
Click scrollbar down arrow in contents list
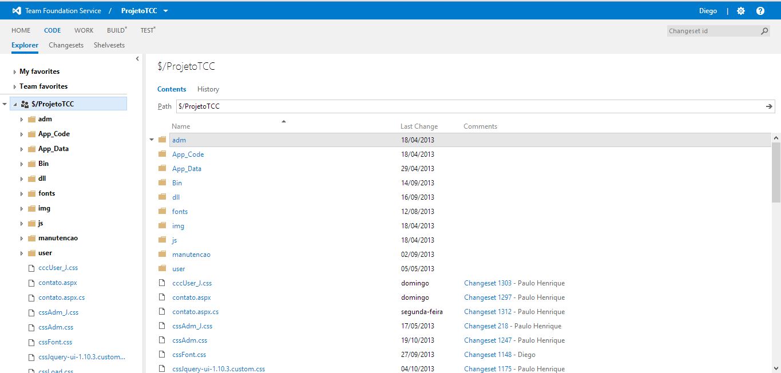click(776, 368)
